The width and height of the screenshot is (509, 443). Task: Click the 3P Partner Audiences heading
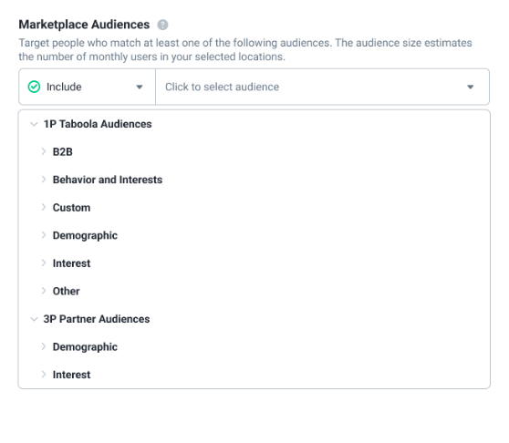pyautogui.click(x=97, y=319)
